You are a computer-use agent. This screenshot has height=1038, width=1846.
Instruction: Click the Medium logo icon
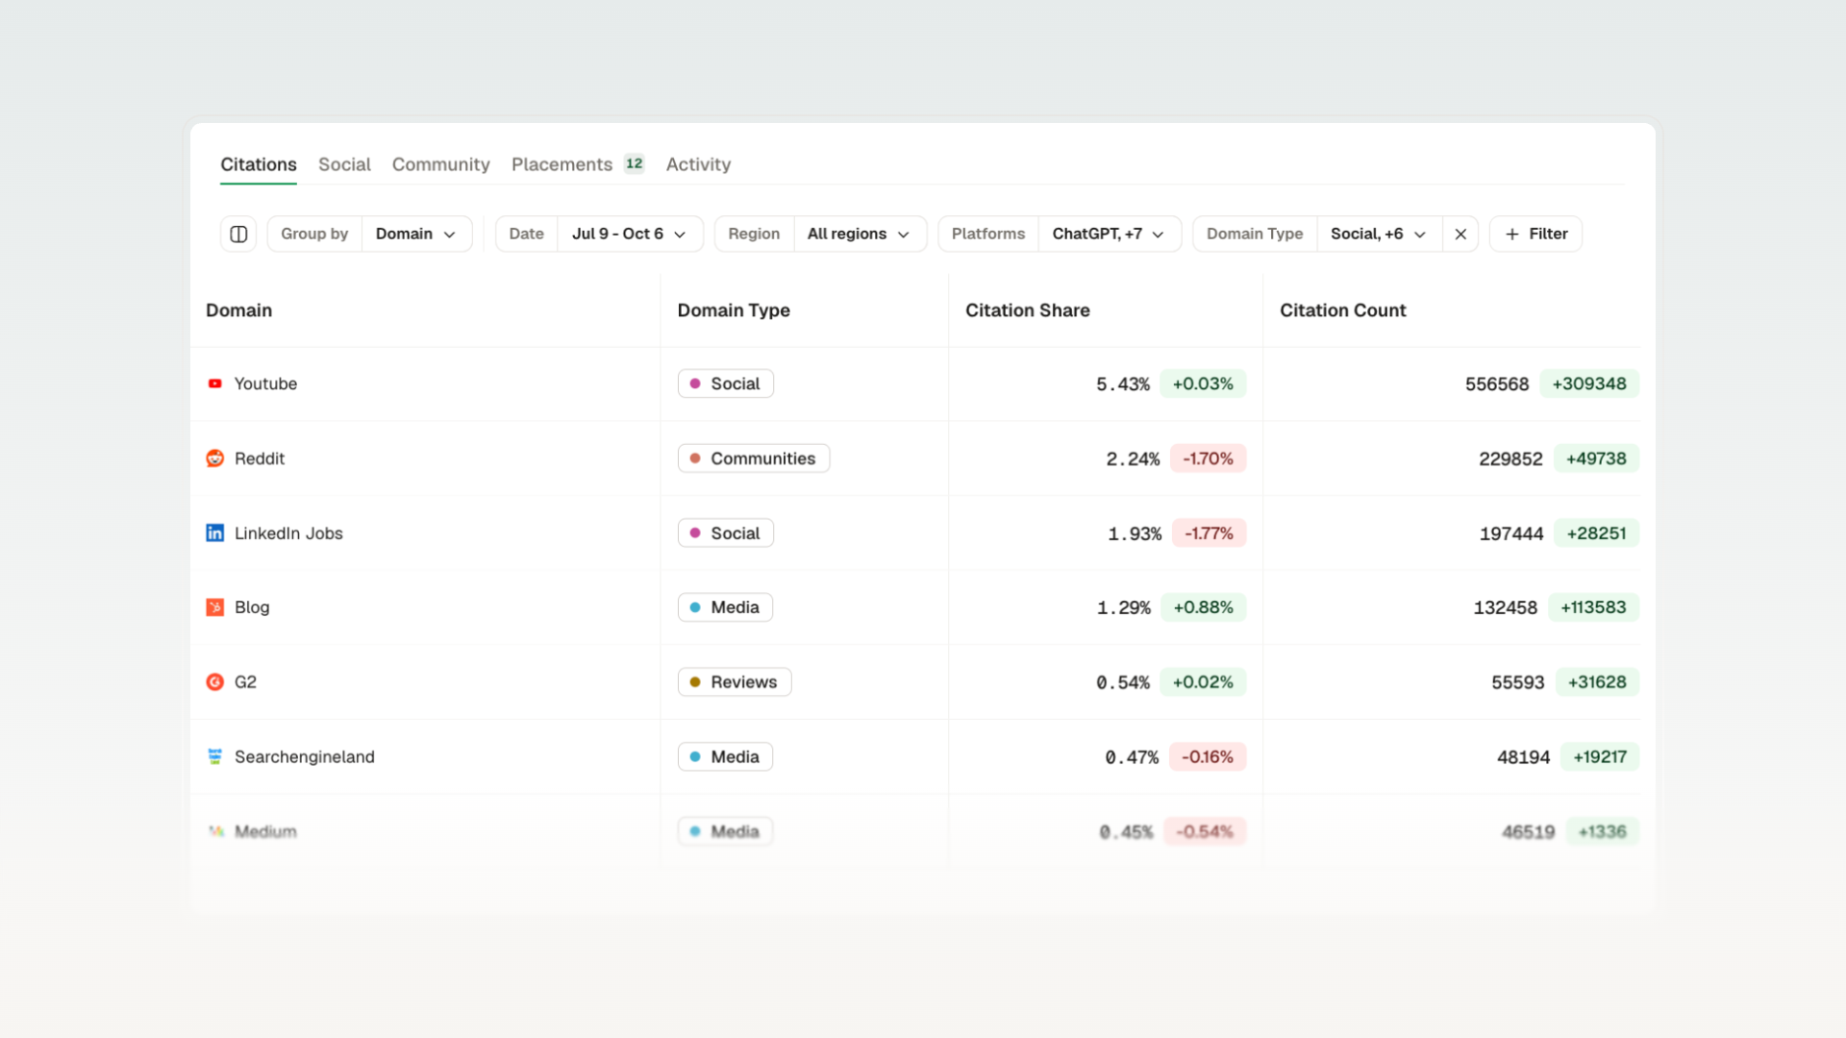(216, 831)
